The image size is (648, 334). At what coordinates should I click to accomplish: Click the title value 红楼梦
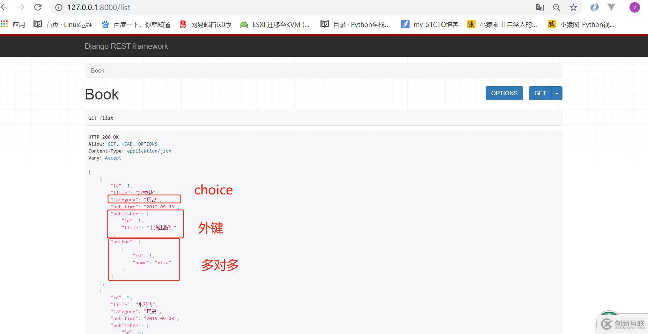(x=146, y=193)
